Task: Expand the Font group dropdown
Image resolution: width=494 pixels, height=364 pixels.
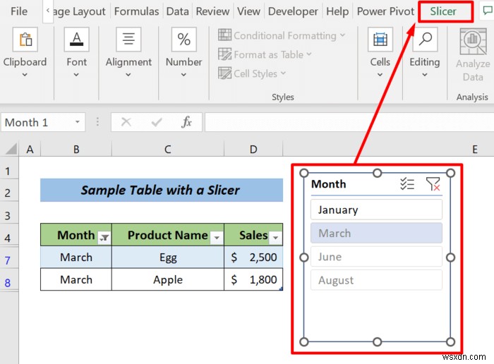Action: coord(76,75)
